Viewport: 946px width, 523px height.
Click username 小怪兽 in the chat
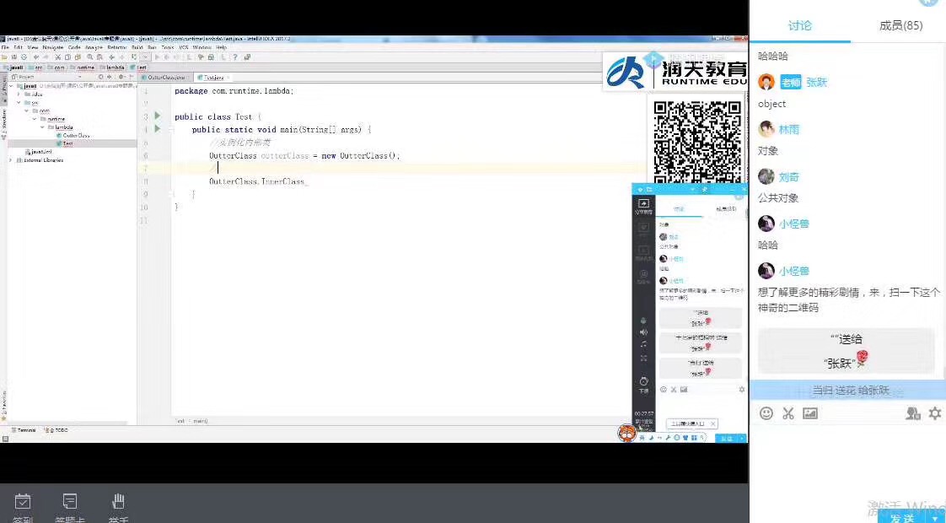793,224
